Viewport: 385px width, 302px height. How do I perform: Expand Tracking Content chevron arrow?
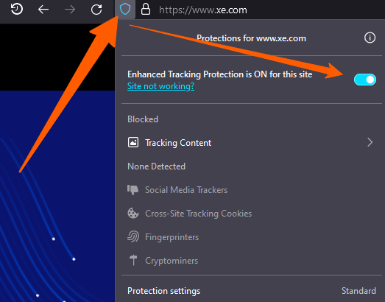(x=370, y=142)
